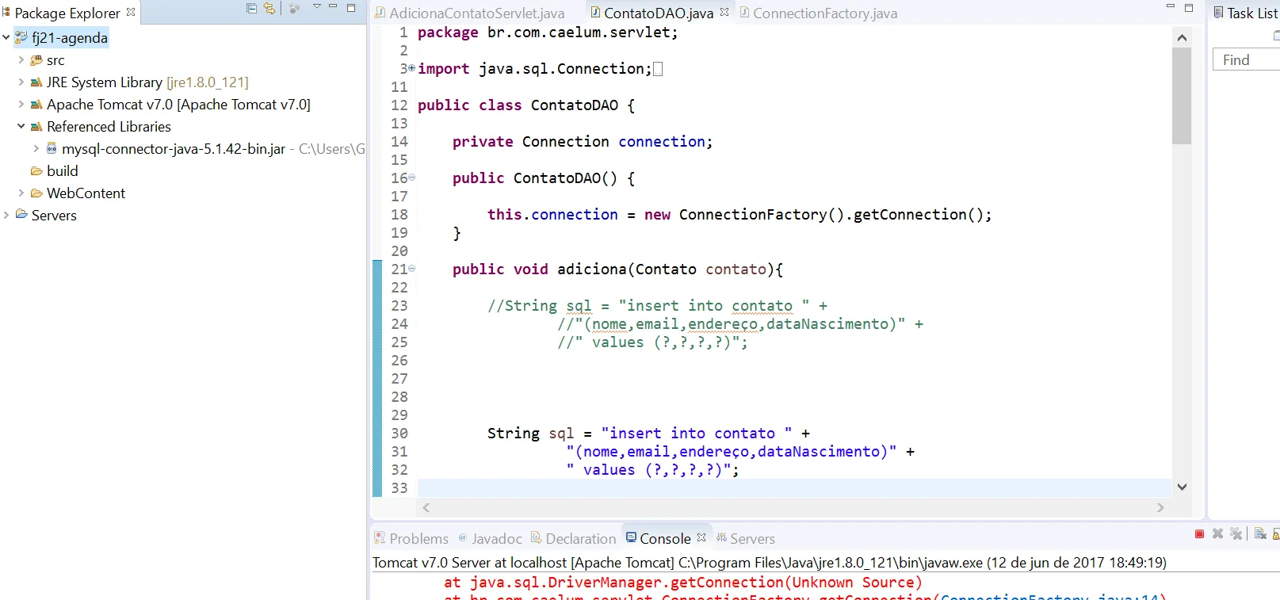This screenshot has width=1280, height=600.
Task: Click the JRE System Library icon
Action: pos(36,82)
